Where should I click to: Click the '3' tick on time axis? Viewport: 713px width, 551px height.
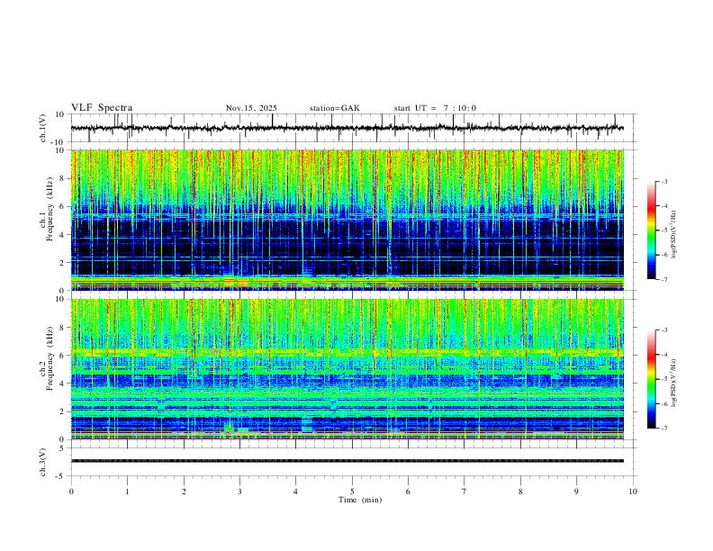tap(239, 492)
